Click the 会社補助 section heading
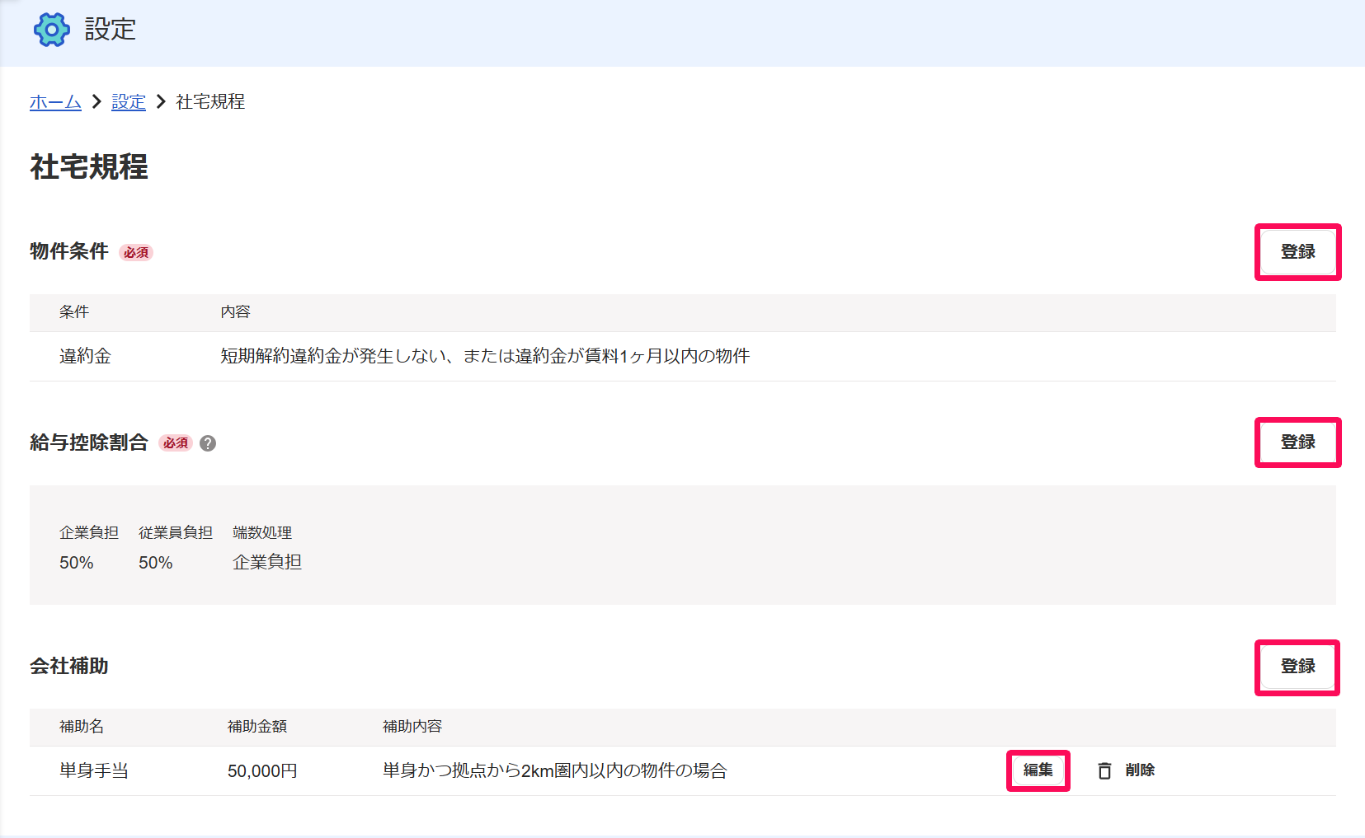Screen dimensions: 1365x838 click(x=69, y=666)
